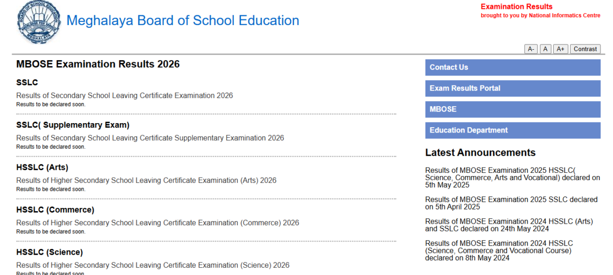613x275 pixels.
Task: Open SSLC Supplementary Examination 2026 results
Action: pyautogui.click(x=150, y=138)
